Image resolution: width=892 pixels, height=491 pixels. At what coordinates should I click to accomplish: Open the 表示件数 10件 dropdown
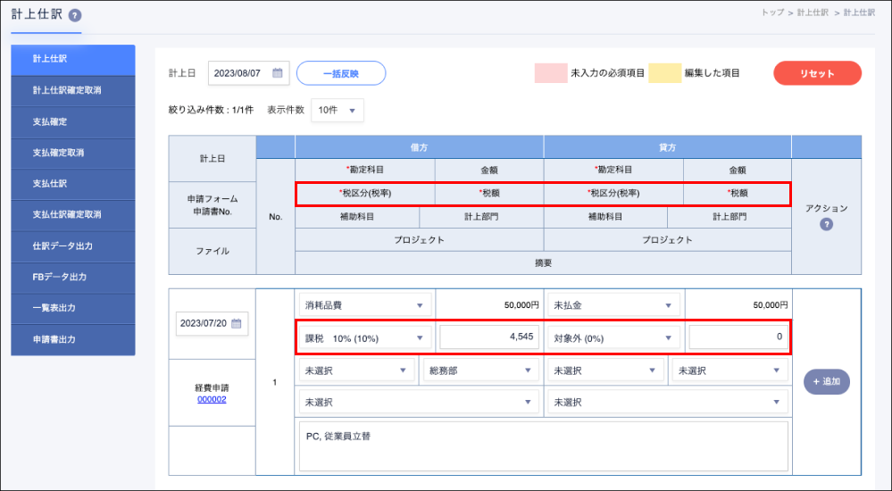[x=338, y=111]
